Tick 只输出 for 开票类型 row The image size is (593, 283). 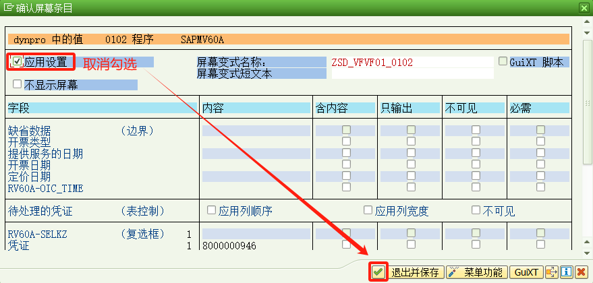(411, 141)
